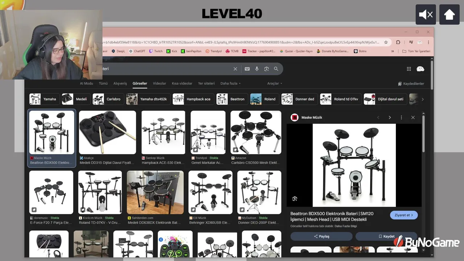Switch to the Videolar tab
Image resolution: width=464 pixels, height=261 pixels.
tap(159, 83)
